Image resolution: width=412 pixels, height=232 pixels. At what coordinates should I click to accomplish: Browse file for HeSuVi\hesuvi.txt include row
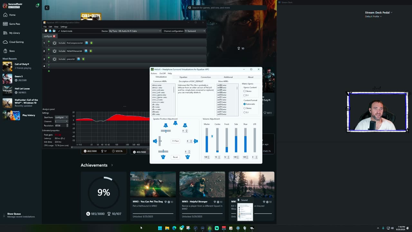pos(86,51)
